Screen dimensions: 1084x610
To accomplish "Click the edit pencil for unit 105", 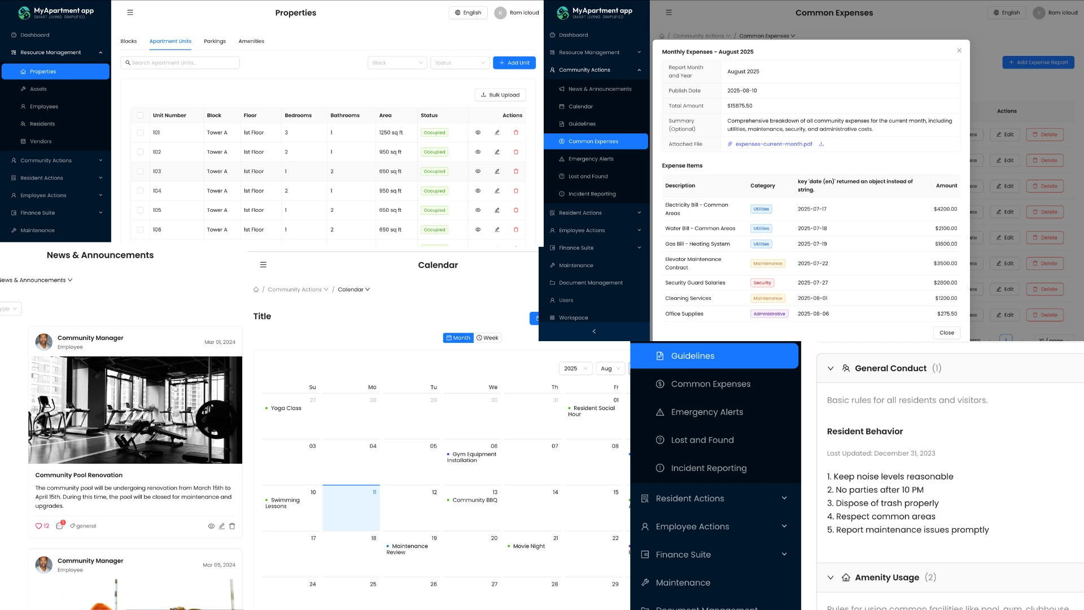I will tap(497, 210).
